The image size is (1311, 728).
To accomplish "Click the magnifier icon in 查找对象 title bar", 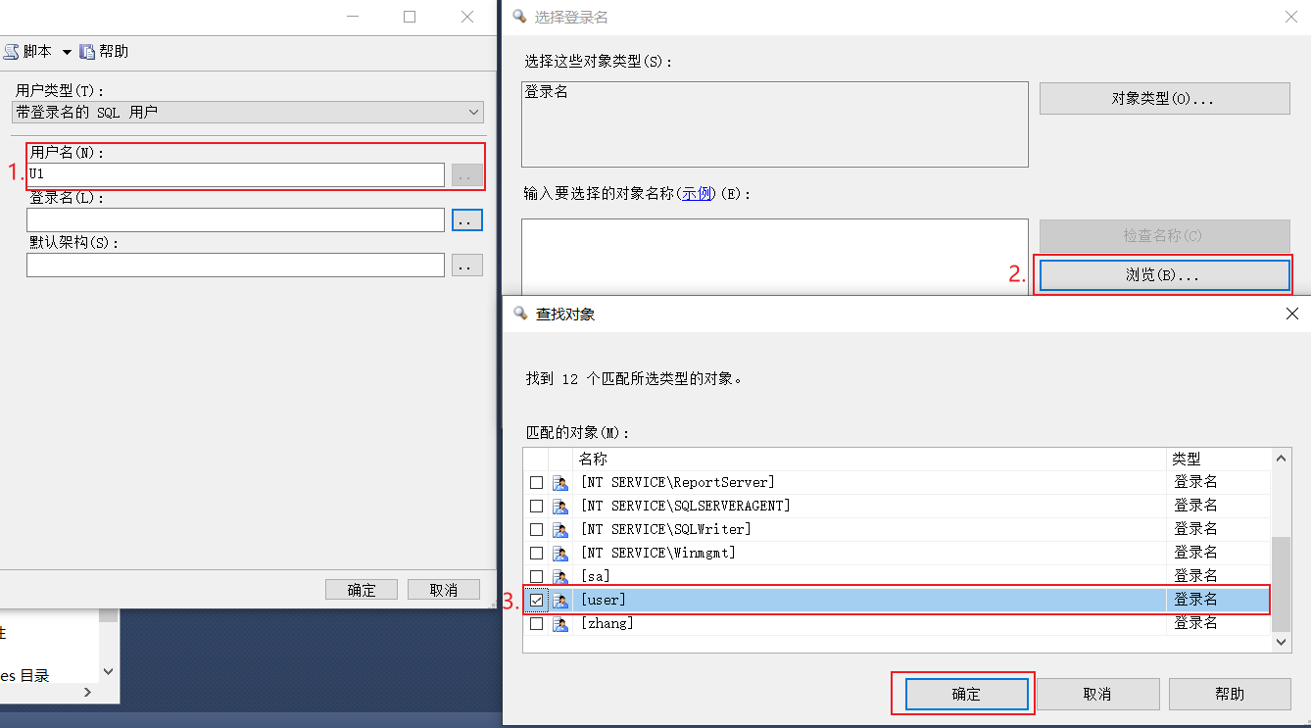I will 519,315.
